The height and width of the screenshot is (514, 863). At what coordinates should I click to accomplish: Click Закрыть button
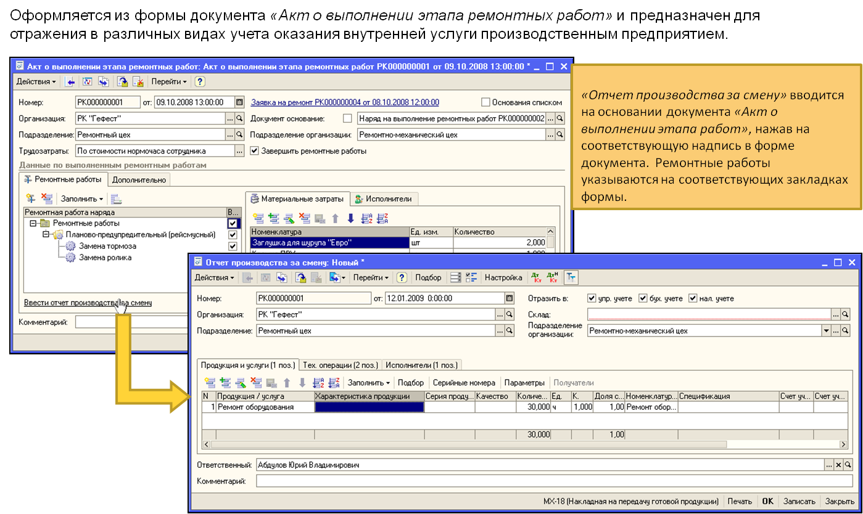[x=840, y=502]
